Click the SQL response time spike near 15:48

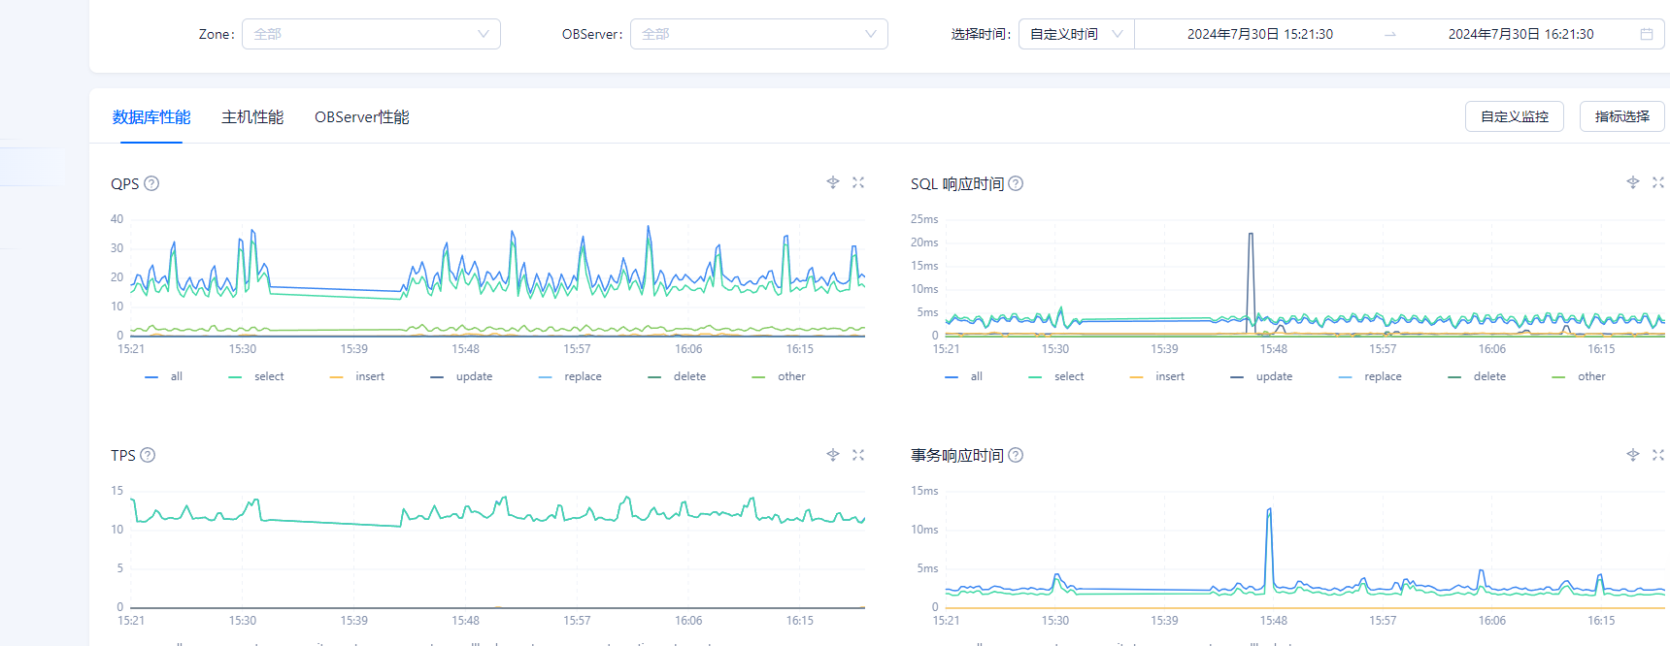1251,235
